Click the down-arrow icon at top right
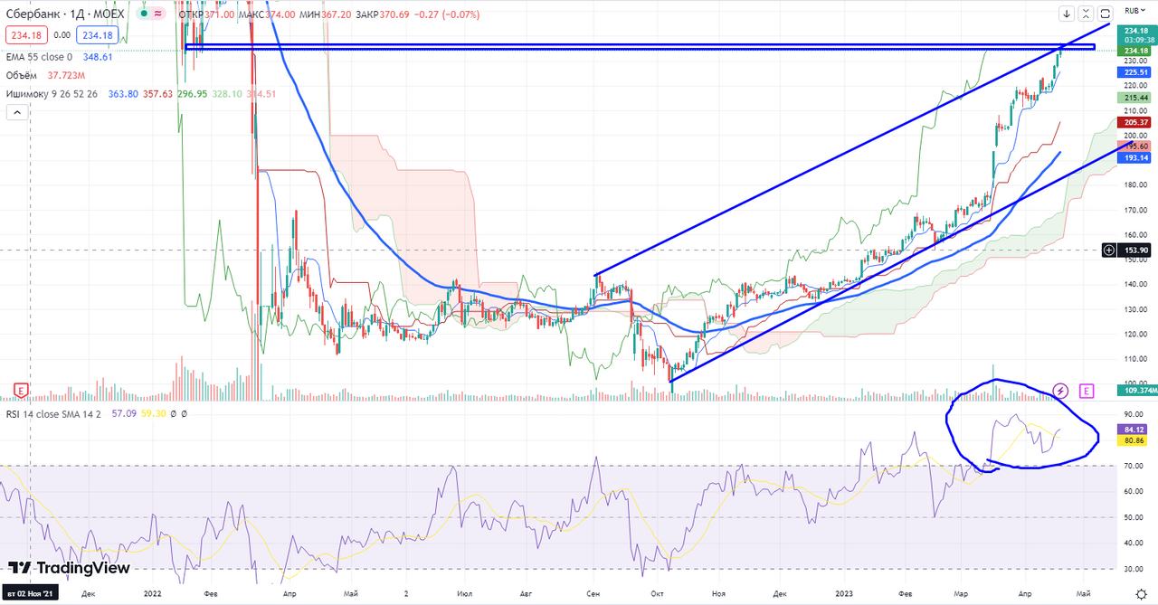The height and width of the screenshot is (605, 1158). tap(1067, 14)
